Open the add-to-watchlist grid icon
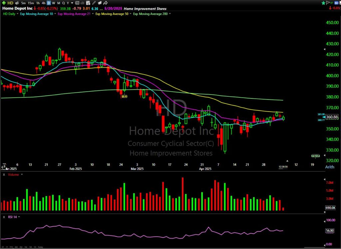The image size is (341, 249). (x=88, y=3)
